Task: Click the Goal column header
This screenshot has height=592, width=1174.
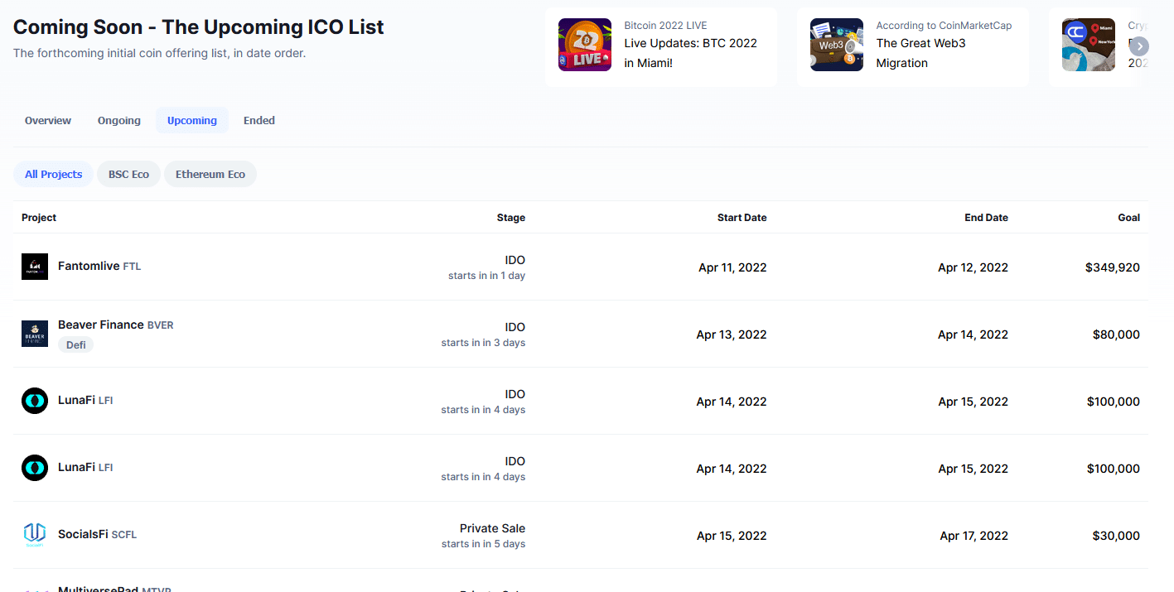Action: (x=1129, y=218)
